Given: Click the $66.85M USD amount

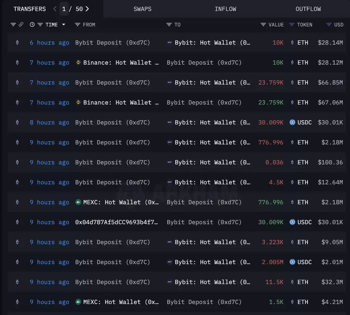Looking at the screenshot, I should point(330,83).
